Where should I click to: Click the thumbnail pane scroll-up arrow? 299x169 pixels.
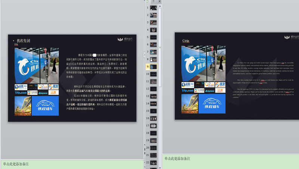point(160,6)
